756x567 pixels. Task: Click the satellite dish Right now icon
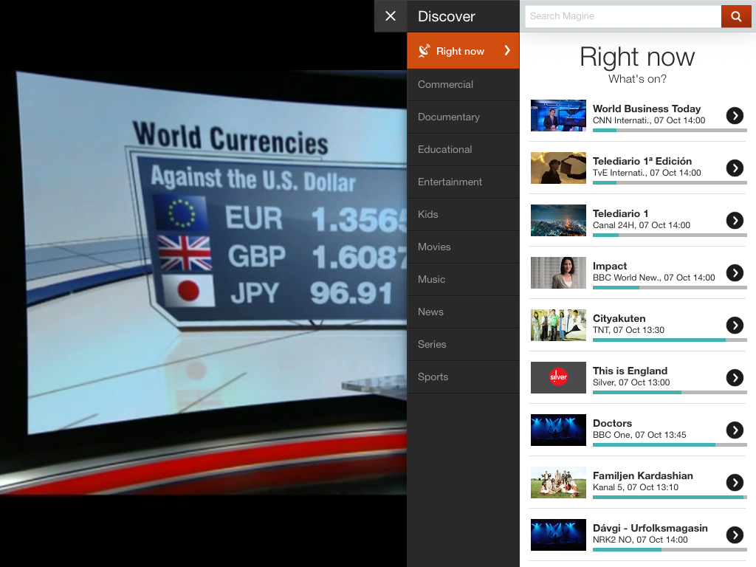tap(424, 51)
